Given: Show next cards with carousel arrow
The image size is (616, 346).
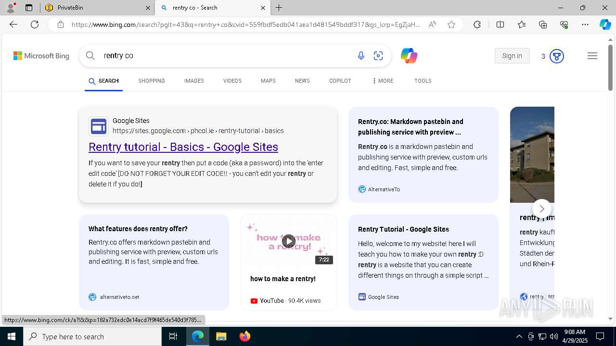Looking at the screenshot, I should tap(542, 209).
